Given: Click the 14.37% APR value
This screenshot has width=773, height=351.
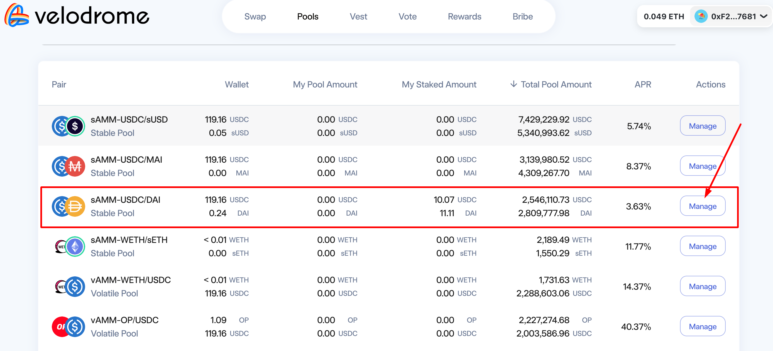Looking at the screenshot, I should click(637, 287).
